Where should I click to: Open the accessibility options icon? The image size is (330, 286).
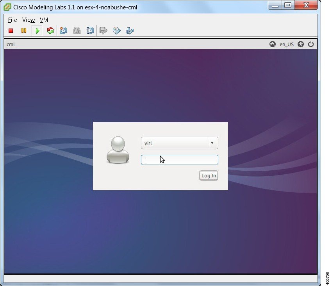click(301, 44)
